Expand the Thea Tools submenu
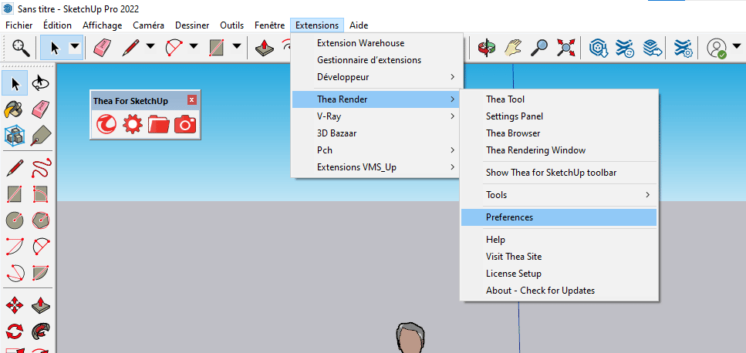Image resolution: width=746 pixels, height=353 pixels. pyautogui.click(x=559, y=195)
